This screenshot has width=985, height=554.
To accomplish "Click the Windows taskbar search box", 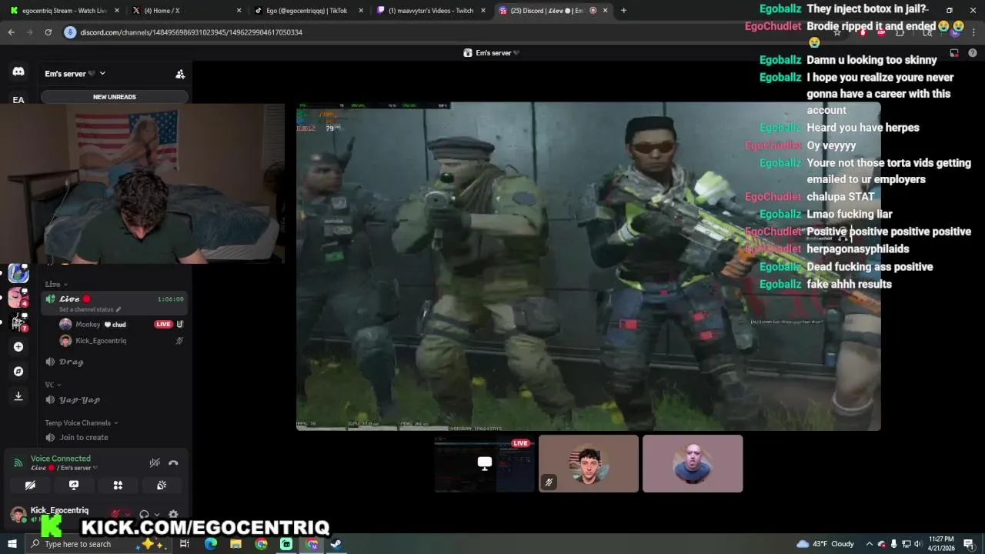I will 100,544.
